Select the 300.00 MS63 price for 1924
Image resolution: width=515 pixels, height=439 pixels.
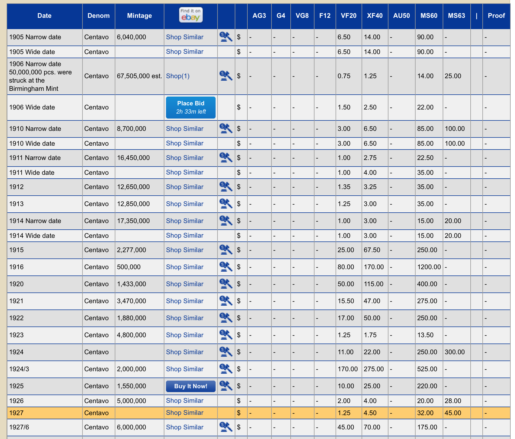(455, 352)
